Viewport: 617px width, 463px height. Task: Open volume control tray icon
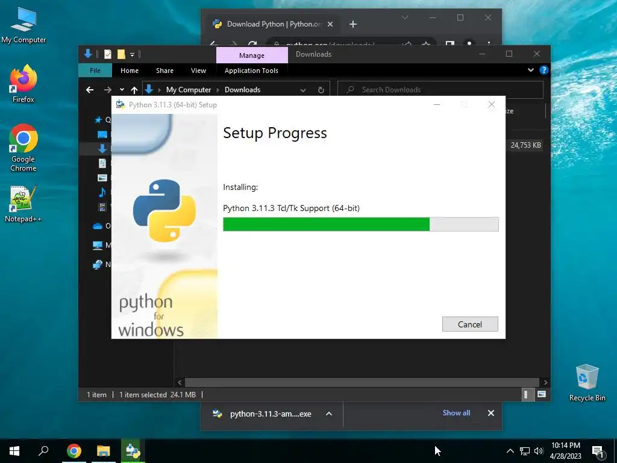point(539,451)
